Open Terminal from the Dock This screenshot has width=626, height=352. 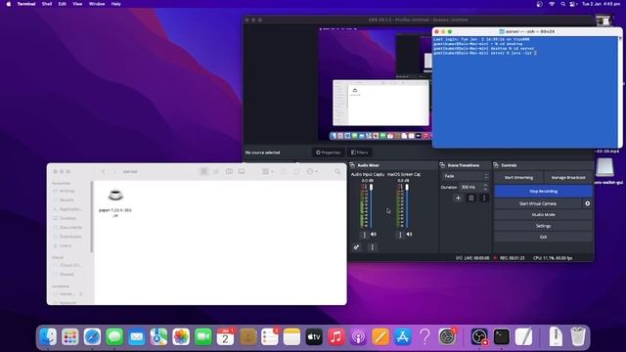tap(502, 336)
